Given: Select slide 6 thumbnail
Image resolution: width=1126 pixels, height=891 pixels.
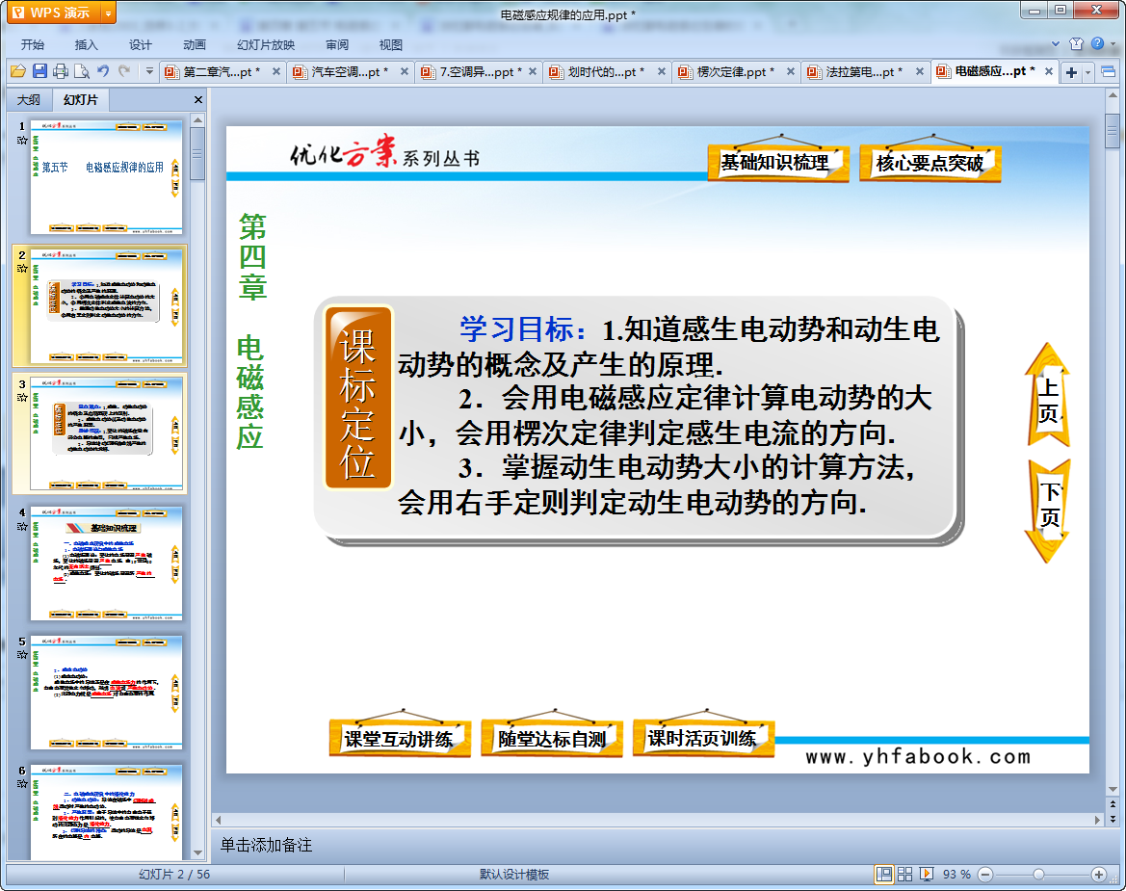Looking at the screenshot, I should [106, 813].
